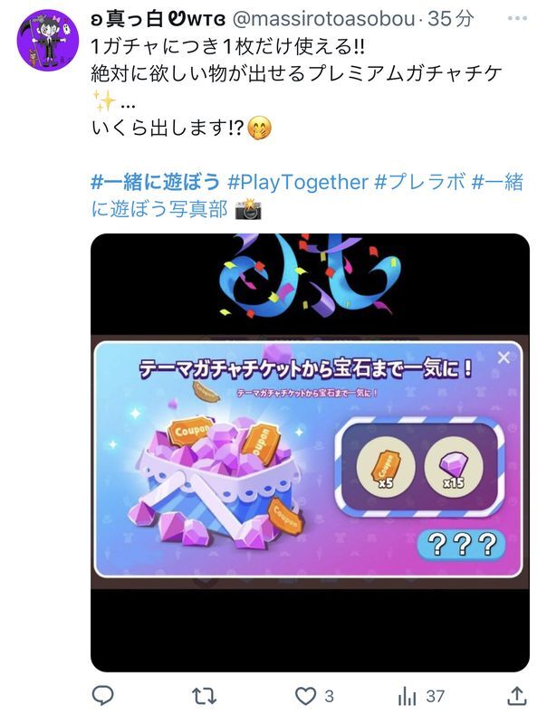Open the purple profile avatar
The image size is (547, 724).
click(48, 40)
